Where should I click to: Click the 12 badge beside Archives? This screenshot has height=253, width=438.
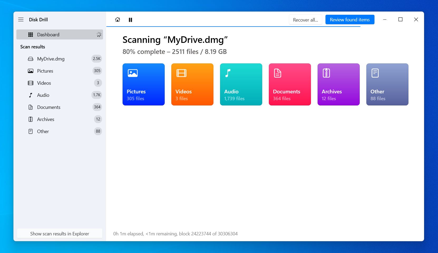(98, 119)
